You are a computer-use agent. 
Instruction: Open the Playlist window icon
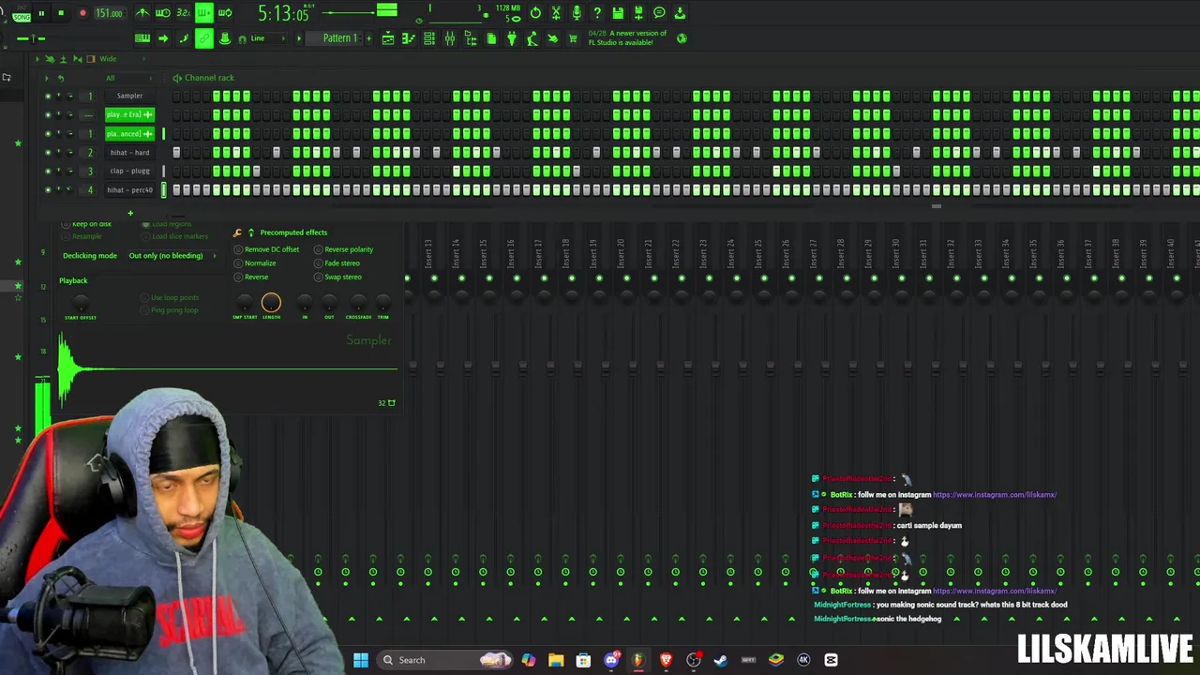[x=388, y=38]
